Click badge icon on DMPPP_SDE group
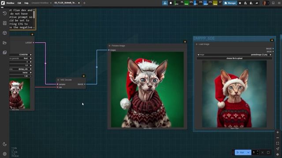Viewport: 282px width, 158px height. (272, 40)
